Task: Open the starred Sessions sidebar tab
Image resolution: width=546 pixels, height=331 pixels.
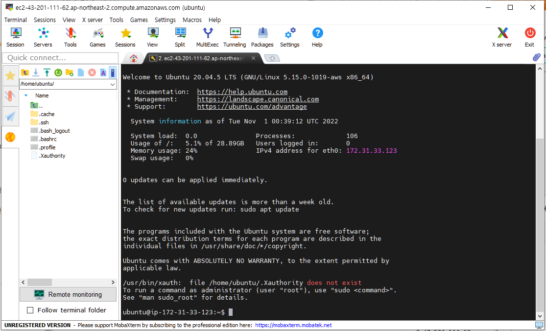Action: pos(10,75)
